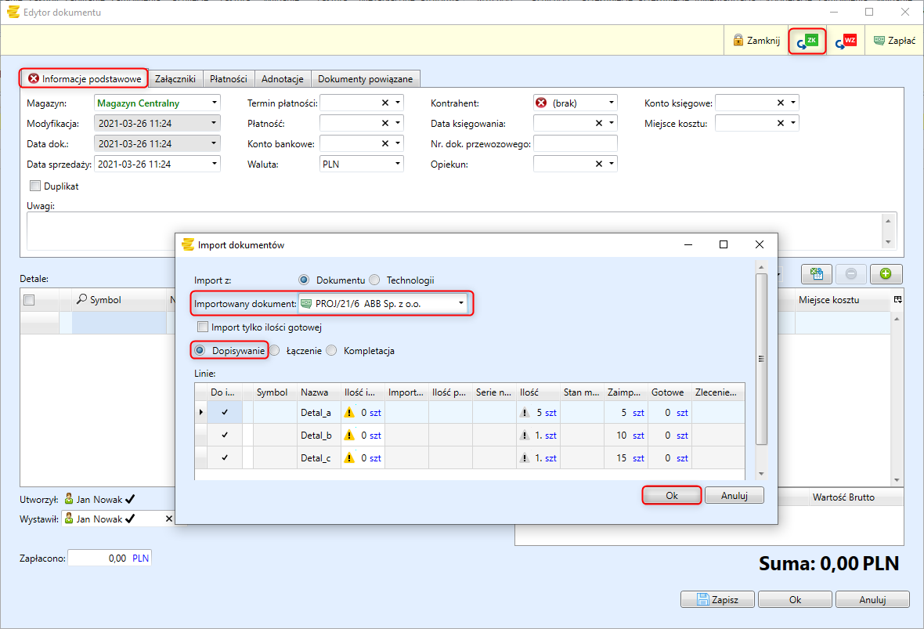Open the Importowany dokument dropdown

coord(461,303)
